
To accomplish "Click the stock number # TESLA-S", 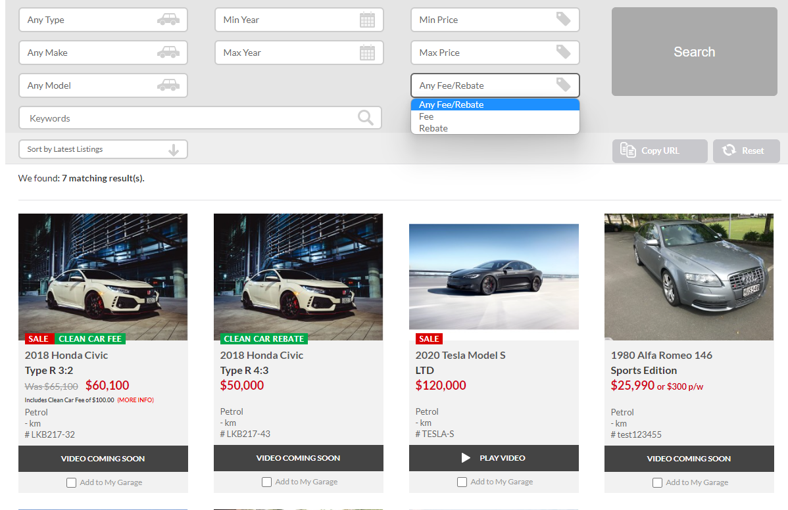I will point(435,434).
